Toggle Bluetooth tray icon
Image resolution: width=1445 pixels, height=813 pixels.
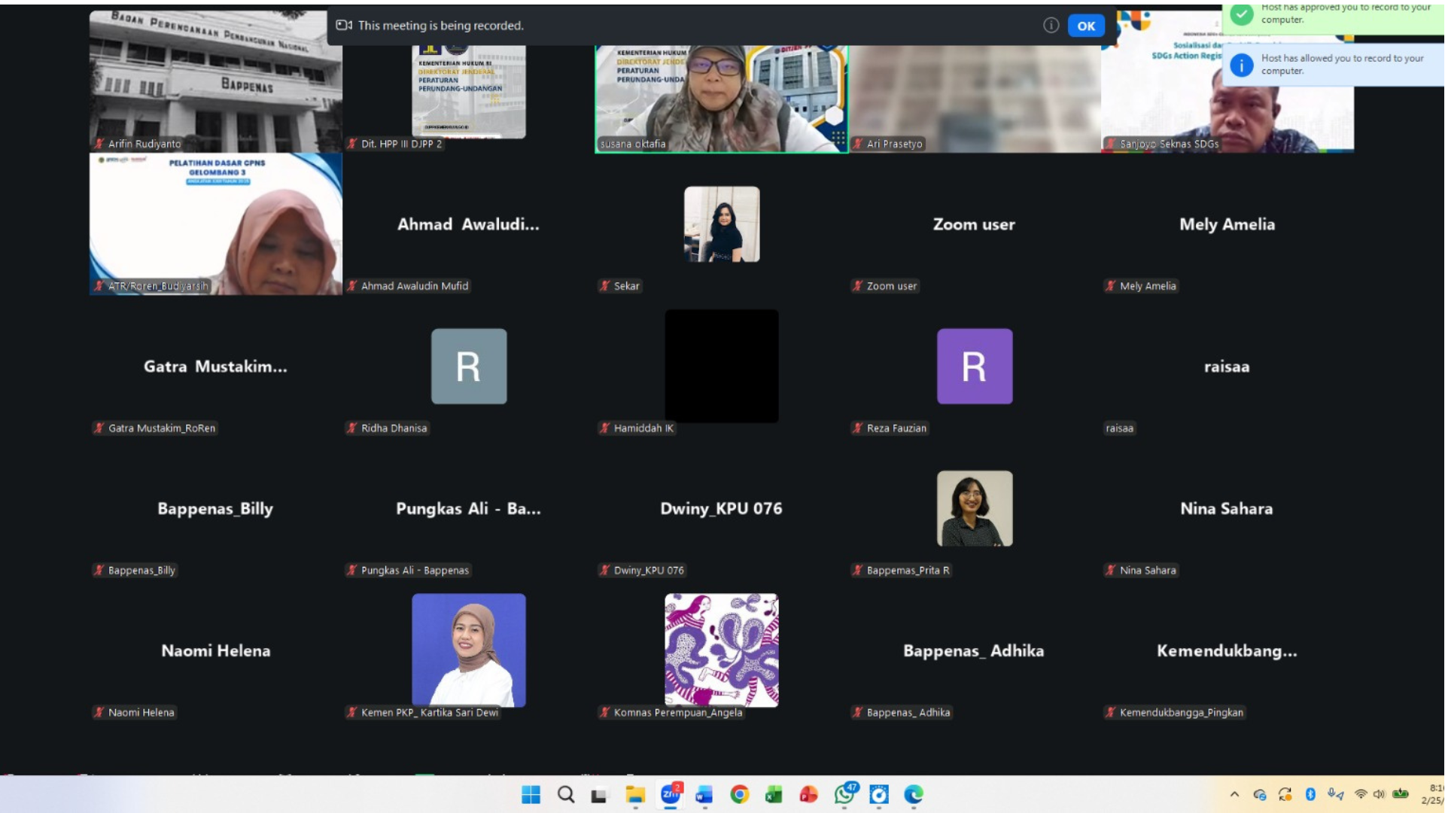pyautogui.click(x=1310, y=794)
